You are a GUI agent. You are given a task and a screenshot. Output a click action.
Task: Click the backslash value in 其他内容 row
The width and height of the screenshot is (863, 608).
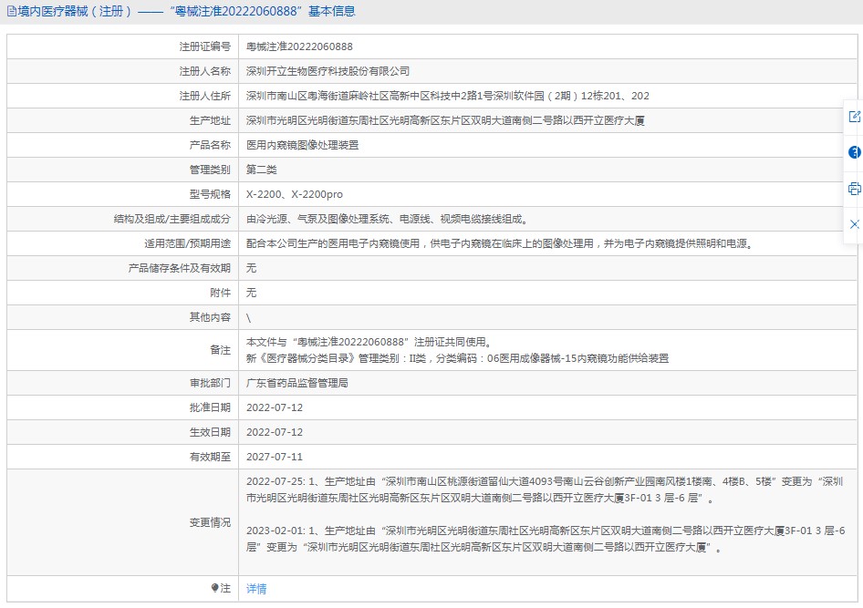click(248, 318)
